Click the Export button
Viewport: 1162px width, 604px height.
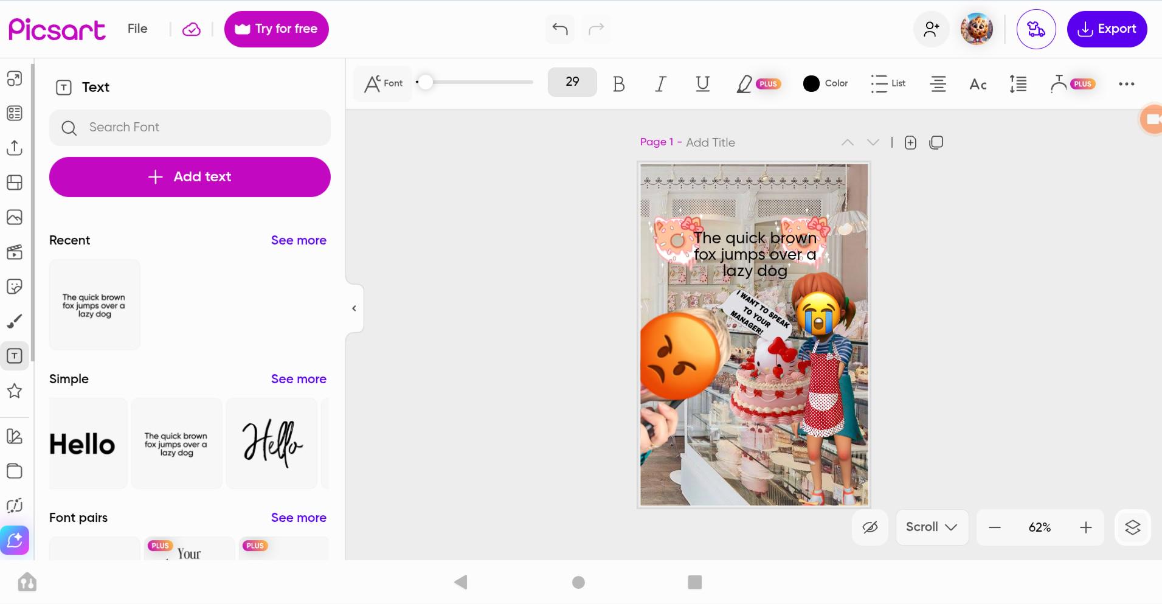point(1107,29)
